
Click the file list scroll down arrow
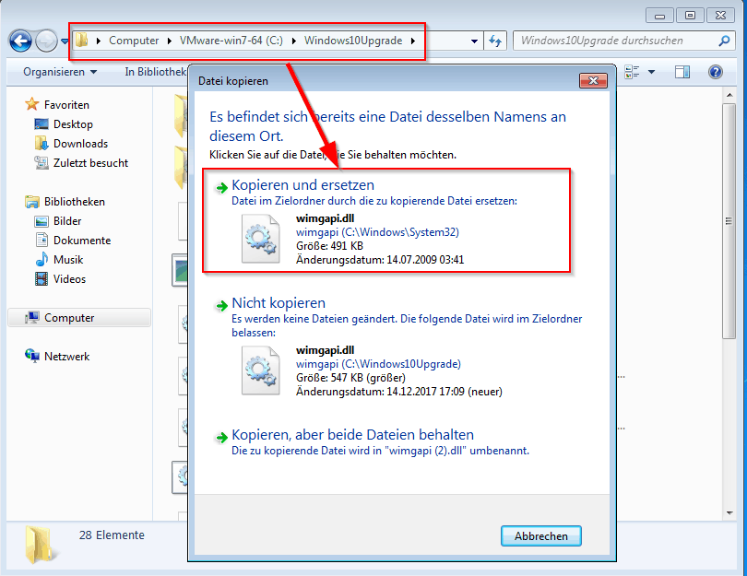(x=729, y=513)
